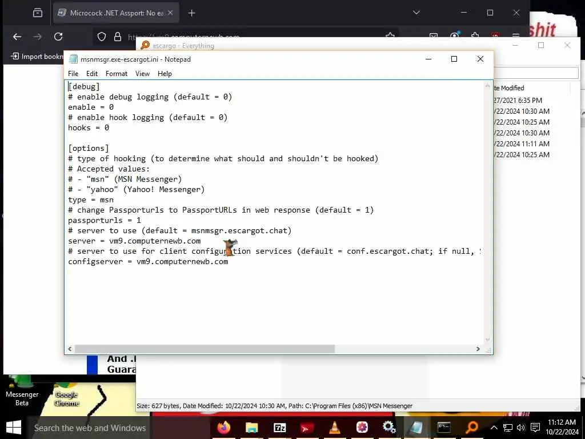
Task: Open a new Firefox tab
Action: [x=191, y=14]
